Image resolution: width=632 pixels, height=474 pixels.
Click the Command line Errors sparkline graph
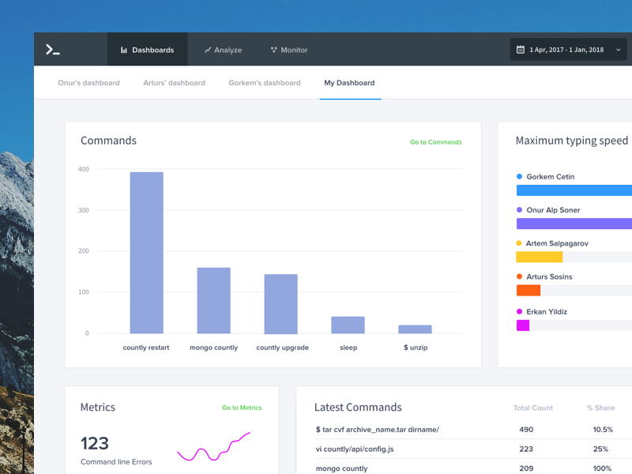tap(213, 447)
